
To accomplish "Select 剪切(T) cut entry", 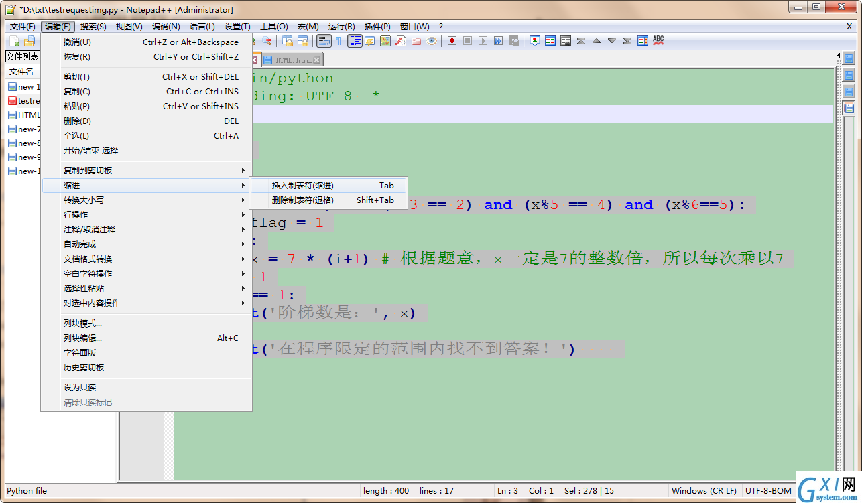I will click(146, 77).
